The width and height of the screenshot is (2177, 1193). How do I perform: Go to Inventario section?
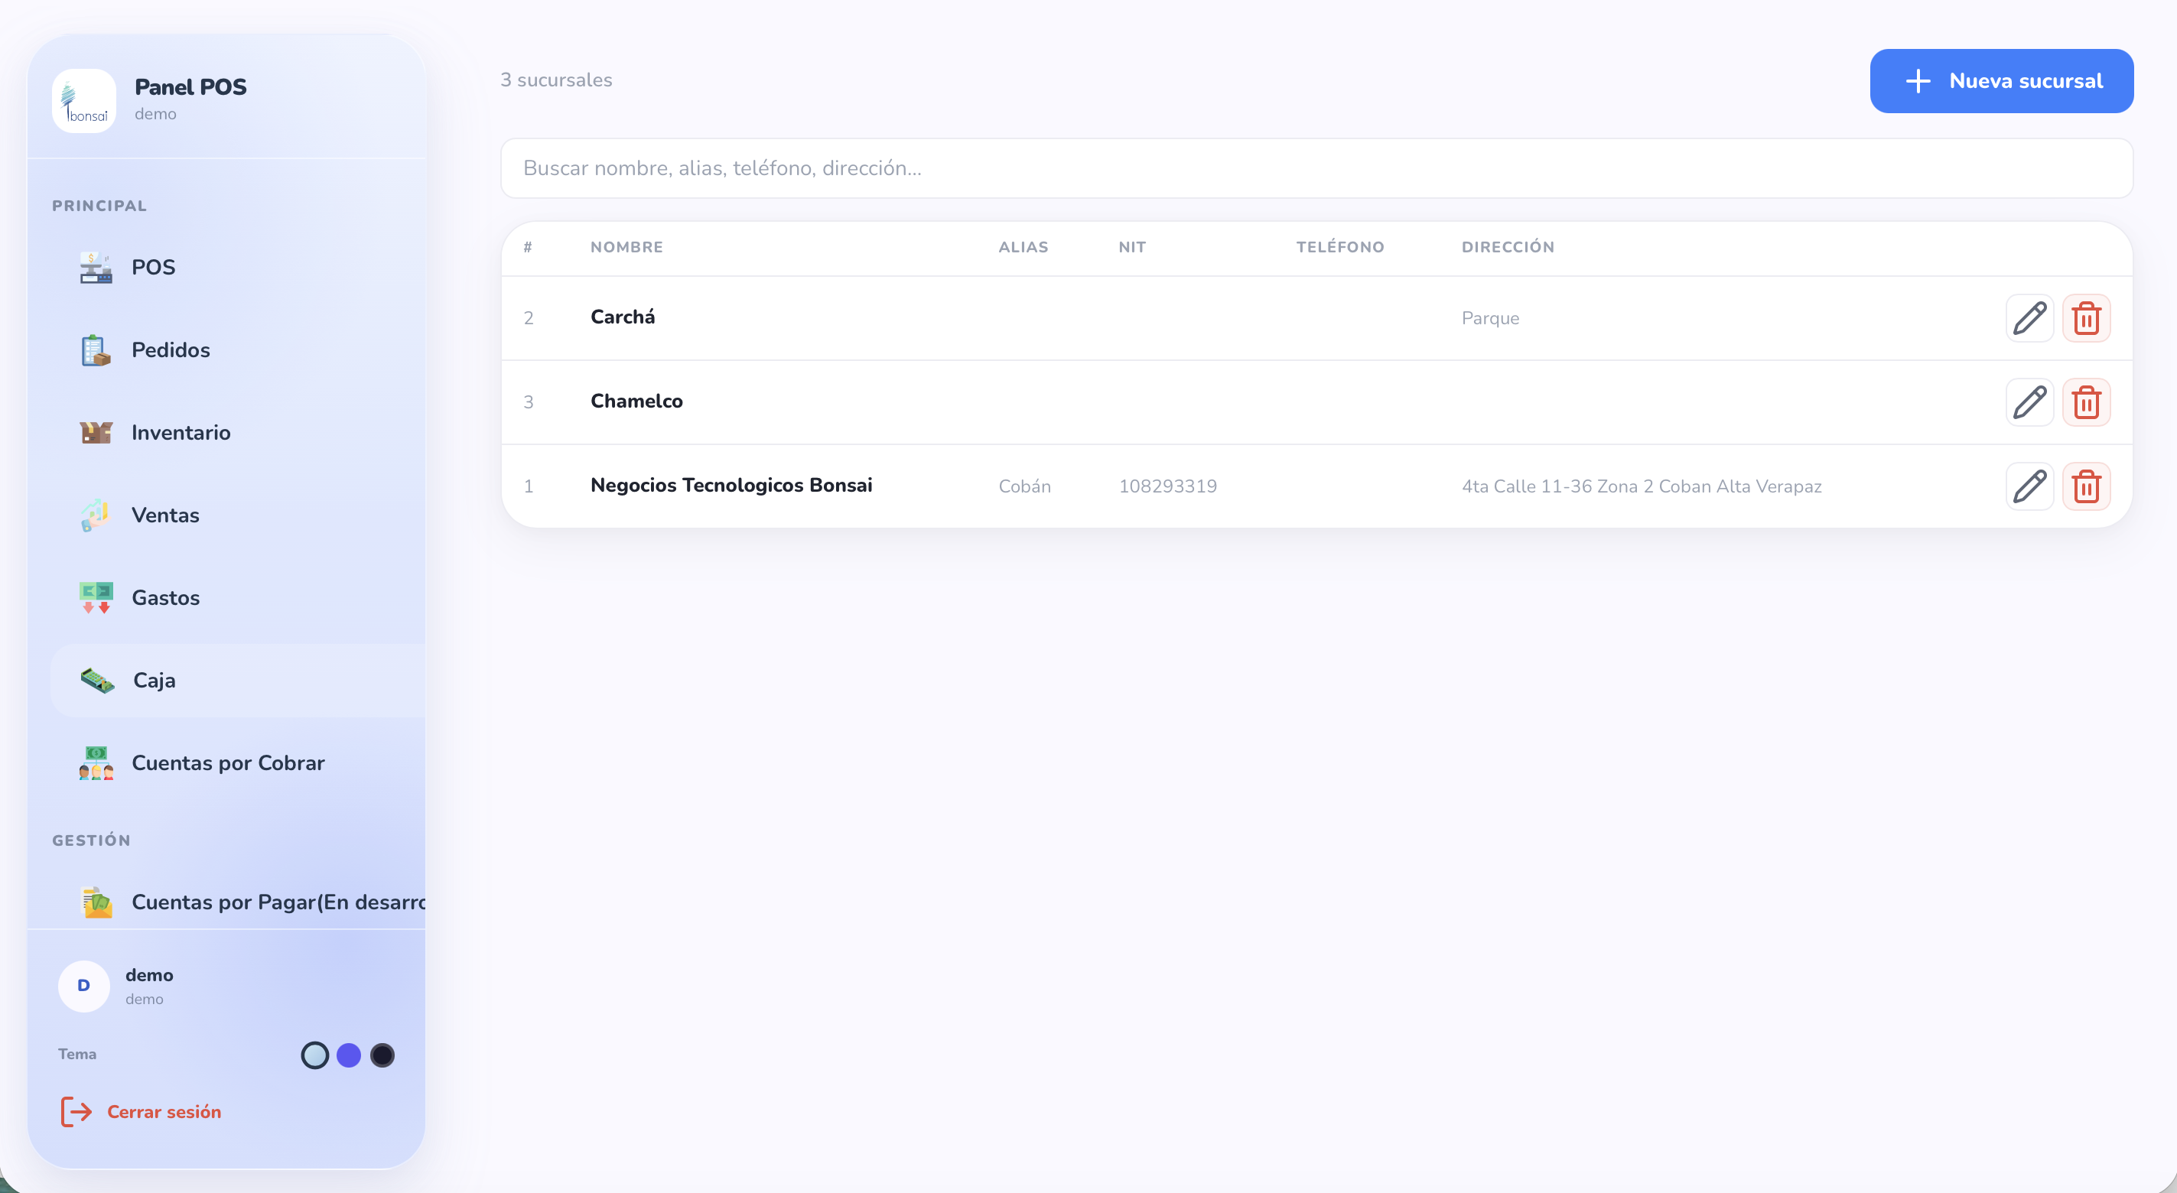click(180, 433)
